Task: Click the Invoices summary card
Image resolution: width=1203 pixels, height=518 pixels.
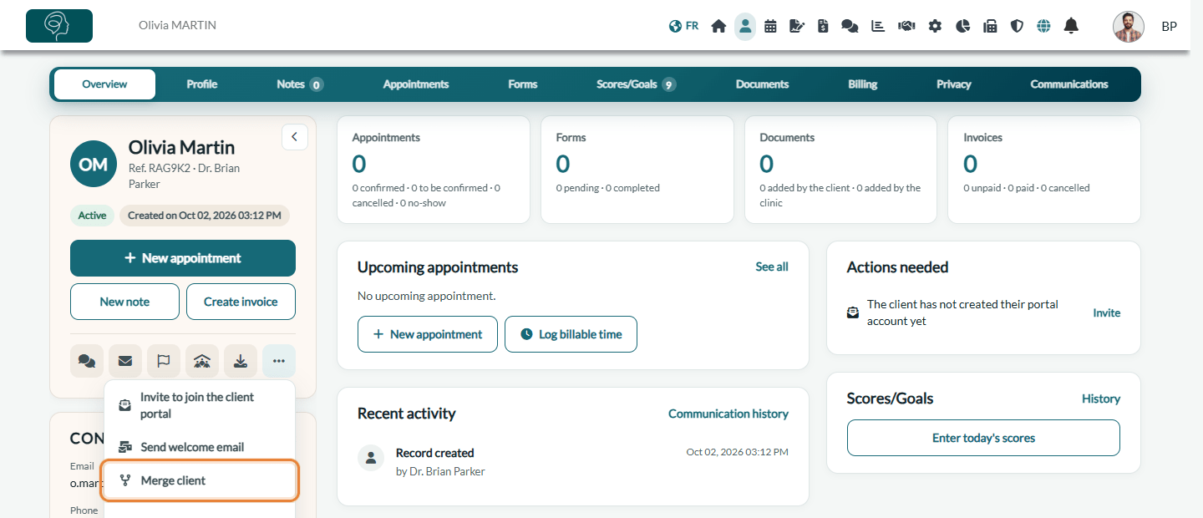Action: coord(1044,170)
